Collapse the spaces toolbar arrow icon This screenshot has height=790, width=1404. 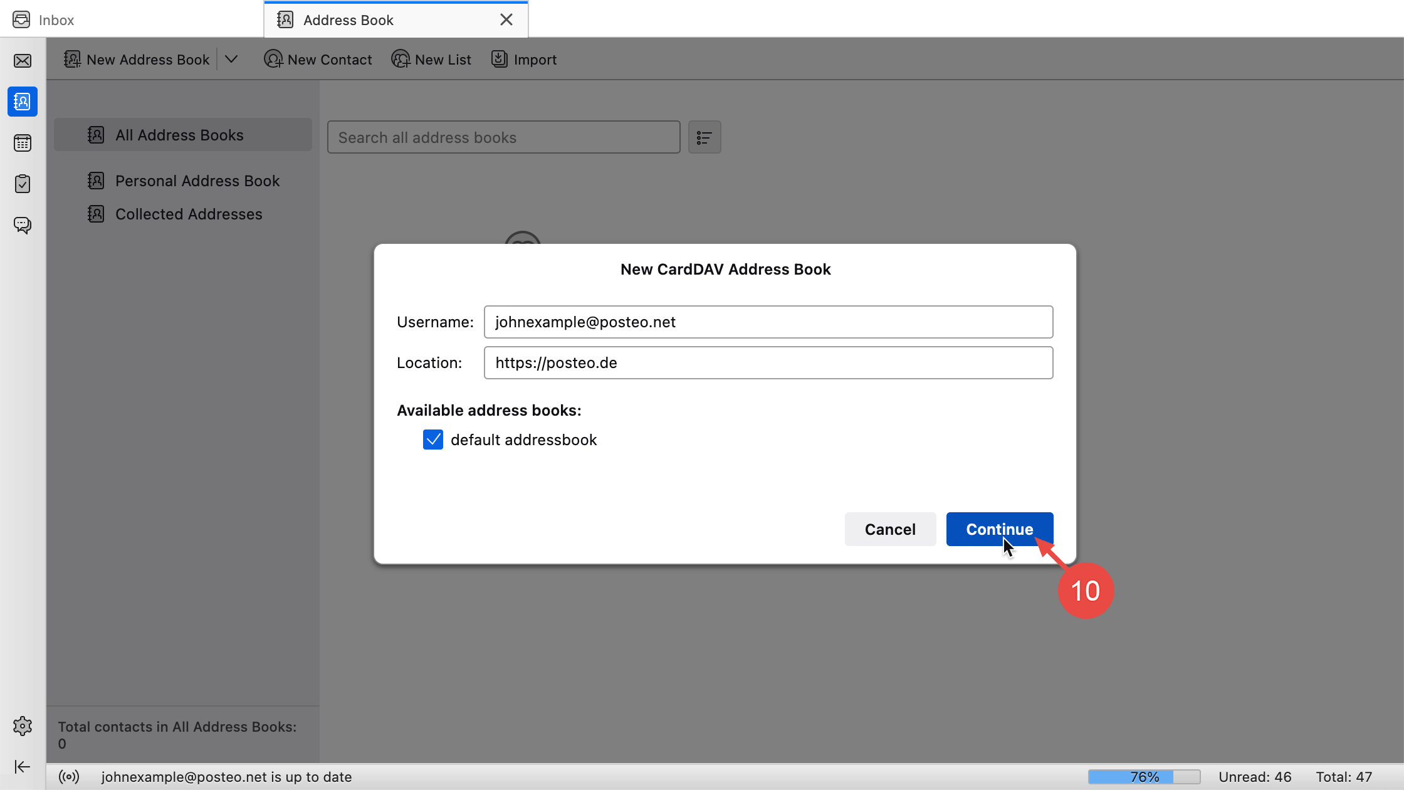pyautogui.click(x=23, y=767)
